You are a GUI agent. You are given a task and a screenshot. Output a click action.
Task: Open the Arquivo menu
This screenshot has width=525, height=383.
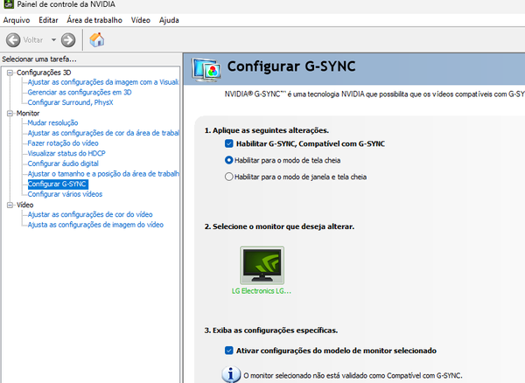[17, 19]
